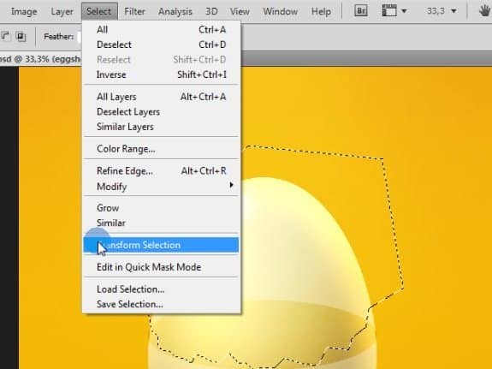Open the Filter menu
The width and height of the screenshot is (492, 369).
tap(134, 12)
